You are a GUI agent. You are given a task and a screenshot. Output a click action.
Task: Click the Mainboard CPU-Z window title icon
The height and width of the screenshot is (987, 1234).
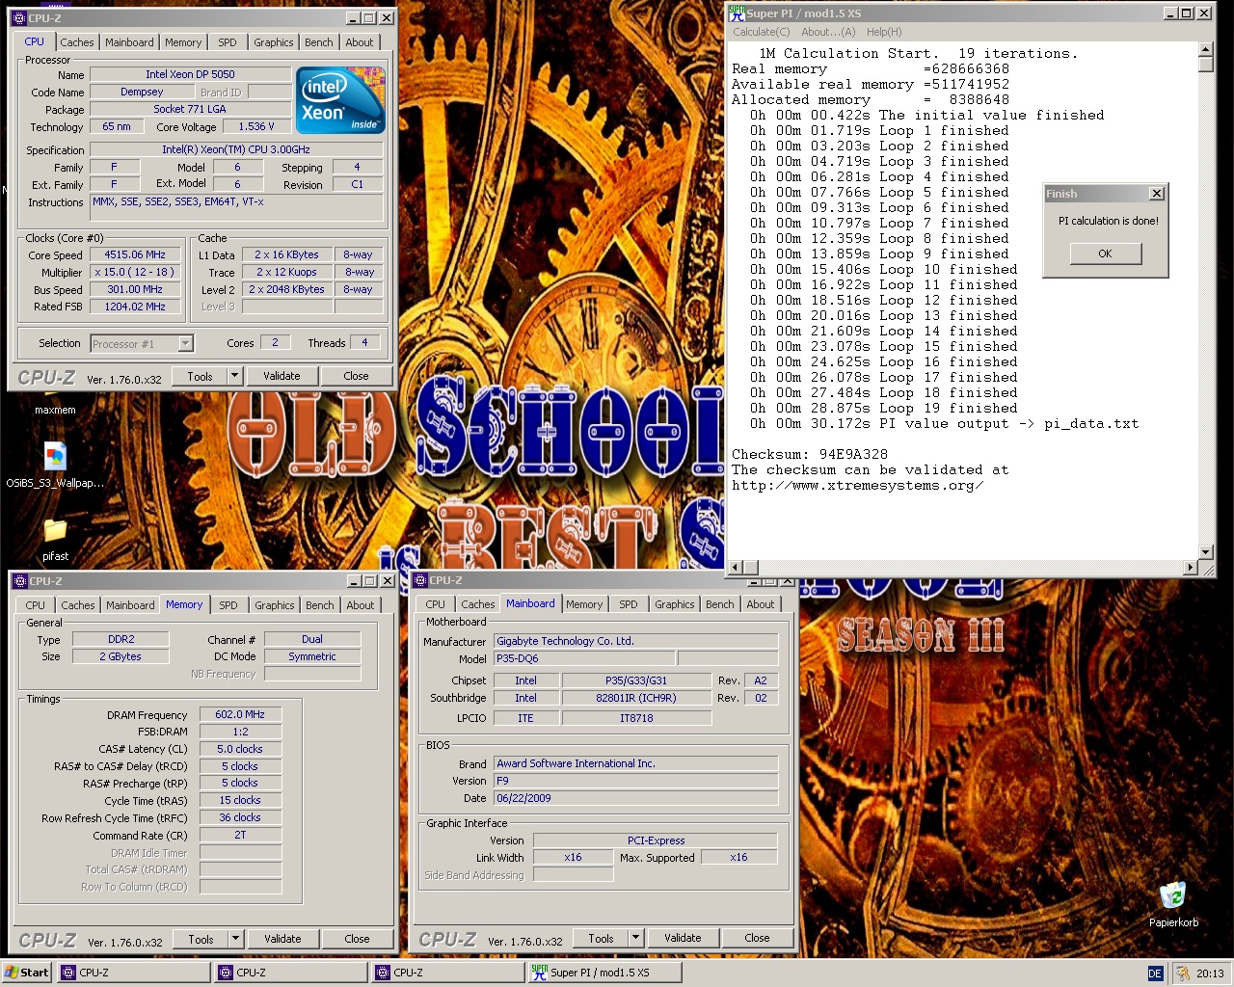click(x=419, y=580)
